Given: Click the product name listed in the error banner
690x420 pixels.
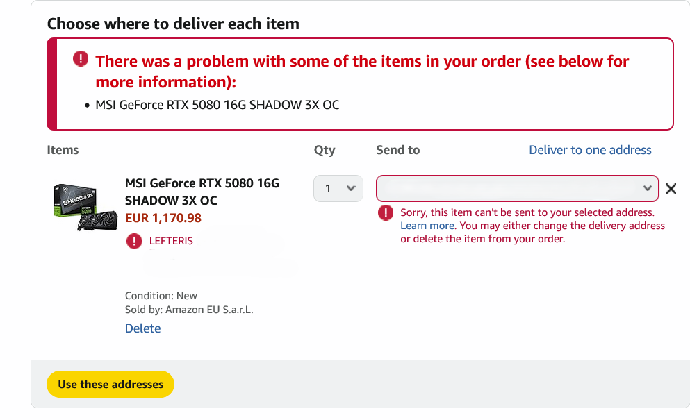Looking at the screenshot, I should click(217, 106).
